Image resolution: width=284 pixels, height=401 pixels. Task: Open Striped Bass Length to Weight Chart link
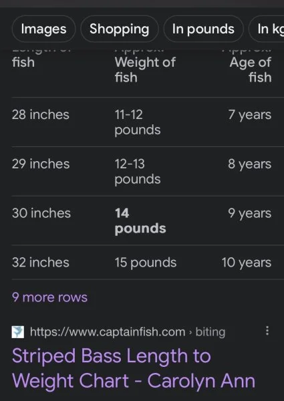pyautogui.click(x=134, y=368)
